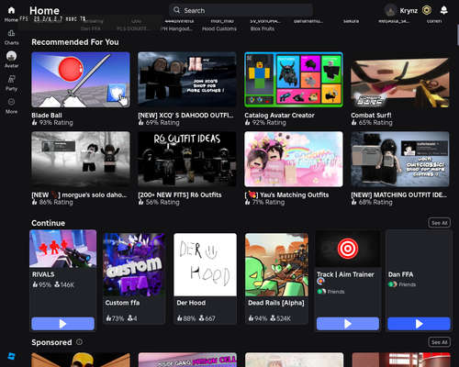Open the Charts icon in the sidebar
This screenshot has height=367, width=459.
[x=11, y=33]
